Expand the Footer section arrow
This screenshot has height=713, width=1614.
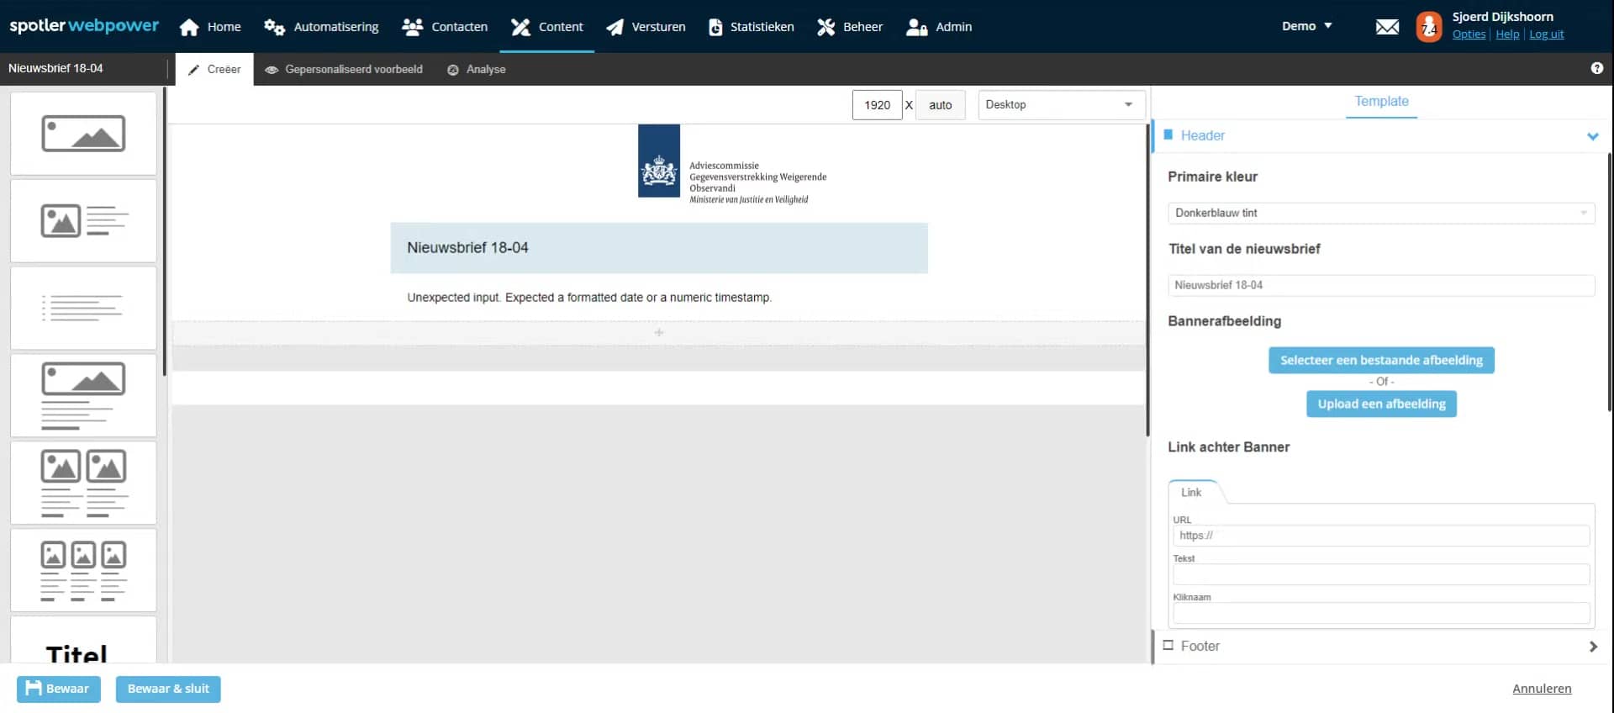(x=1593, y=647)
